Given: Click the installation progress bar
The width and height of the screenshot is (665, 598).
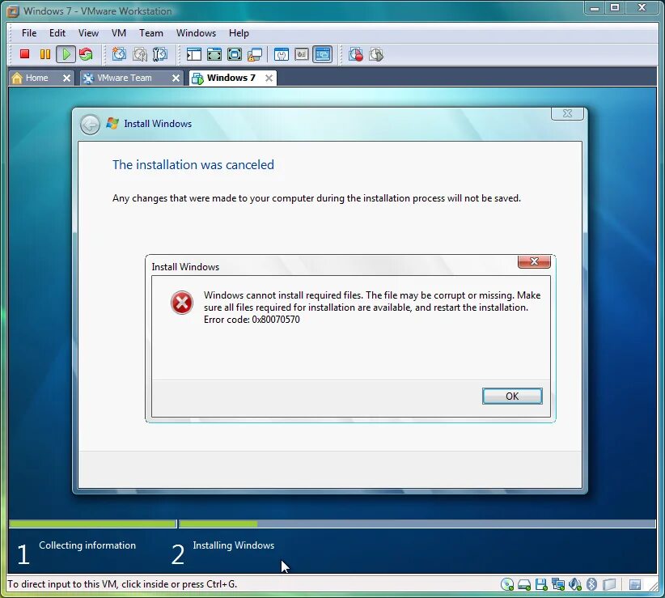Looking at the screenshot, I should pyautogui.click(x=332, y=524).
